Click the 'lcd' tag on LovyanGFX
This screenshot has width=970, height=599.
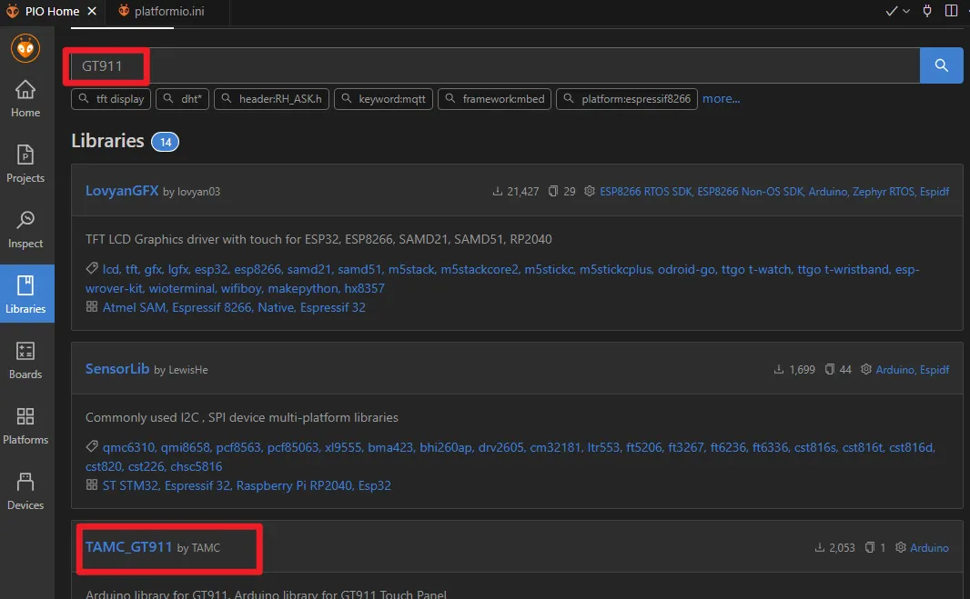point(111,270)
